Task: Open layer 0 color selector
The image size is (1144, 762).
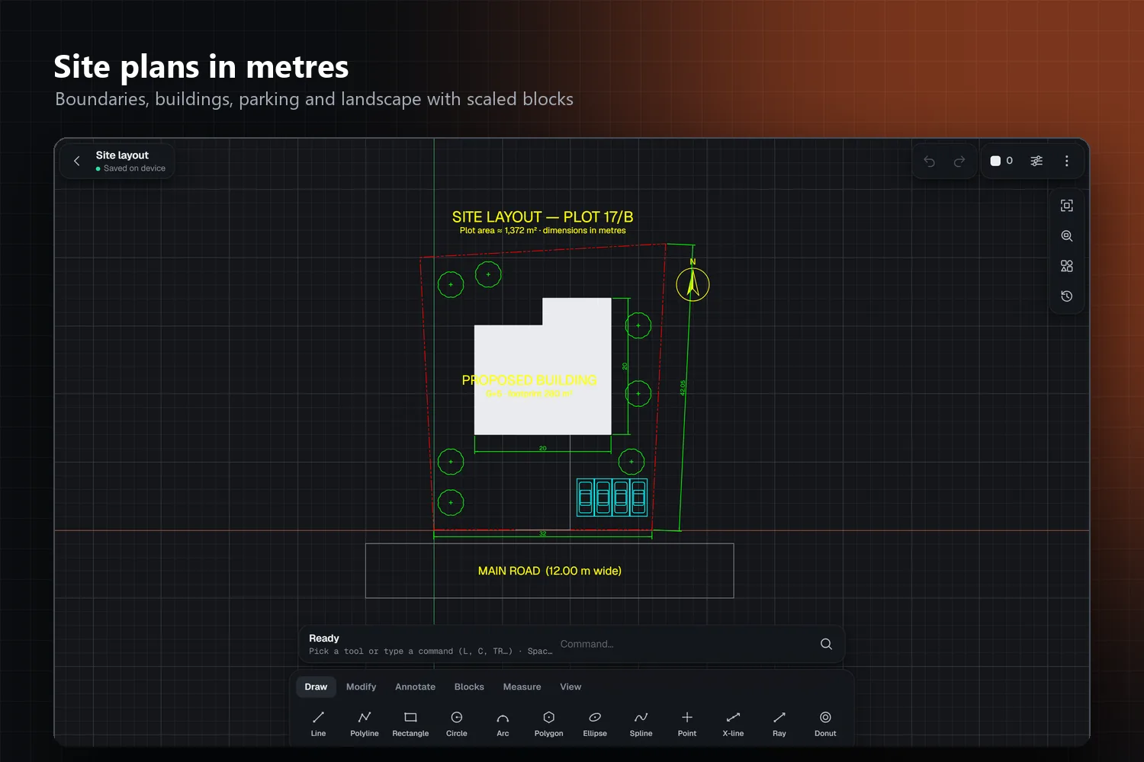Action: click(1001, 161)
